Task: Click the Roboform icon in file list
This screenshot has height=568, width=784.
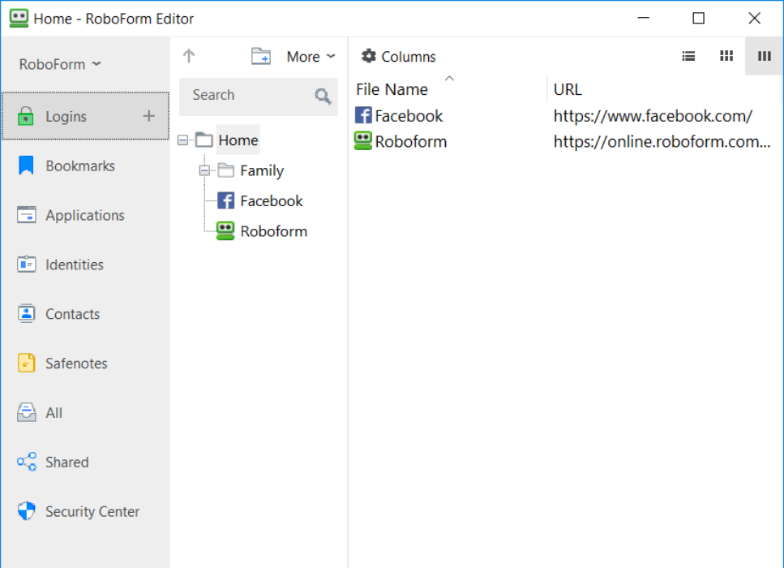Action: click(x=363, y=140)
